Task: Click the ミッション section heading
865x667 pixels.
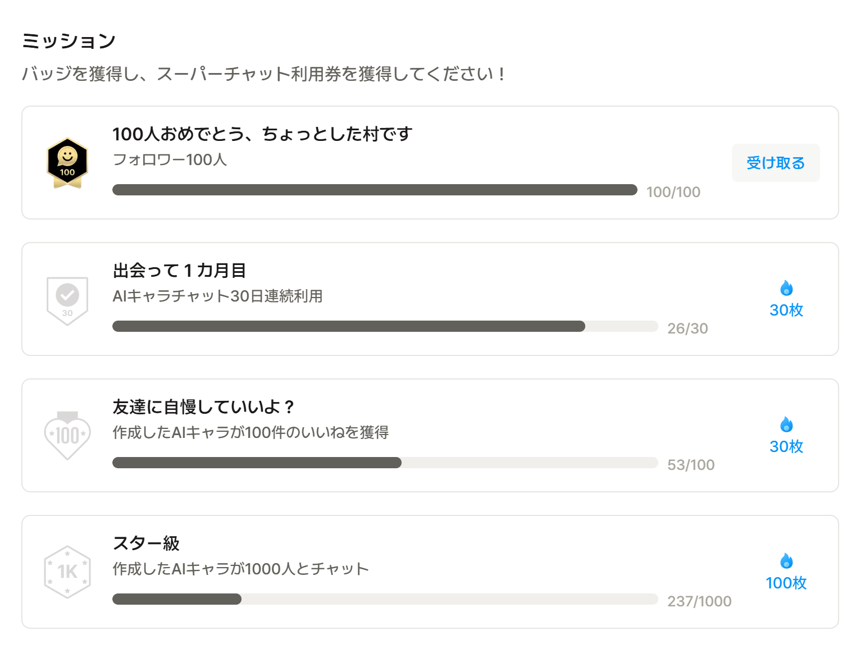Action: click(x=69, y=41)
